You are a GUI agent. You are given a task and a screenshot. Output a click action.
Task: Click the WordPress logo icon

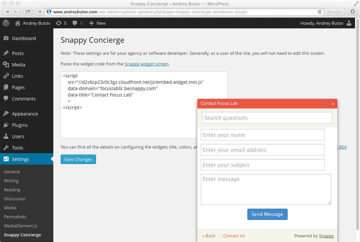[x=6, y=23]
